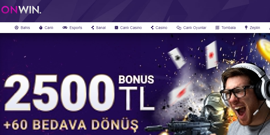Click the stopwatch icon beside Canlı
270x135 pixels.
point(41,28)
